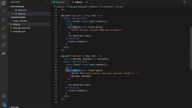Open the Docker view icon
This screenshot has width=192, height=108.
(4, 53)
